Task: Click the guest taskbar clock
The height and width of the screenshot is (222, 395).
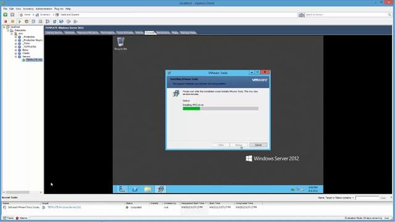Action: pos(313,189)
